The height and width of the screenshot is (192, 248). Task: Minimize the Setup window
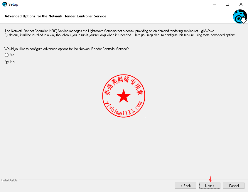click(214, 4)
